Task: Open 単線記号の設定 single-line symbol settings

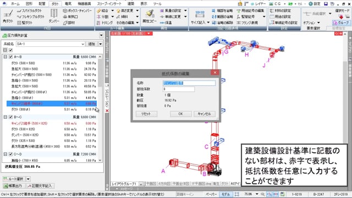Action: (x=284, y=23)
